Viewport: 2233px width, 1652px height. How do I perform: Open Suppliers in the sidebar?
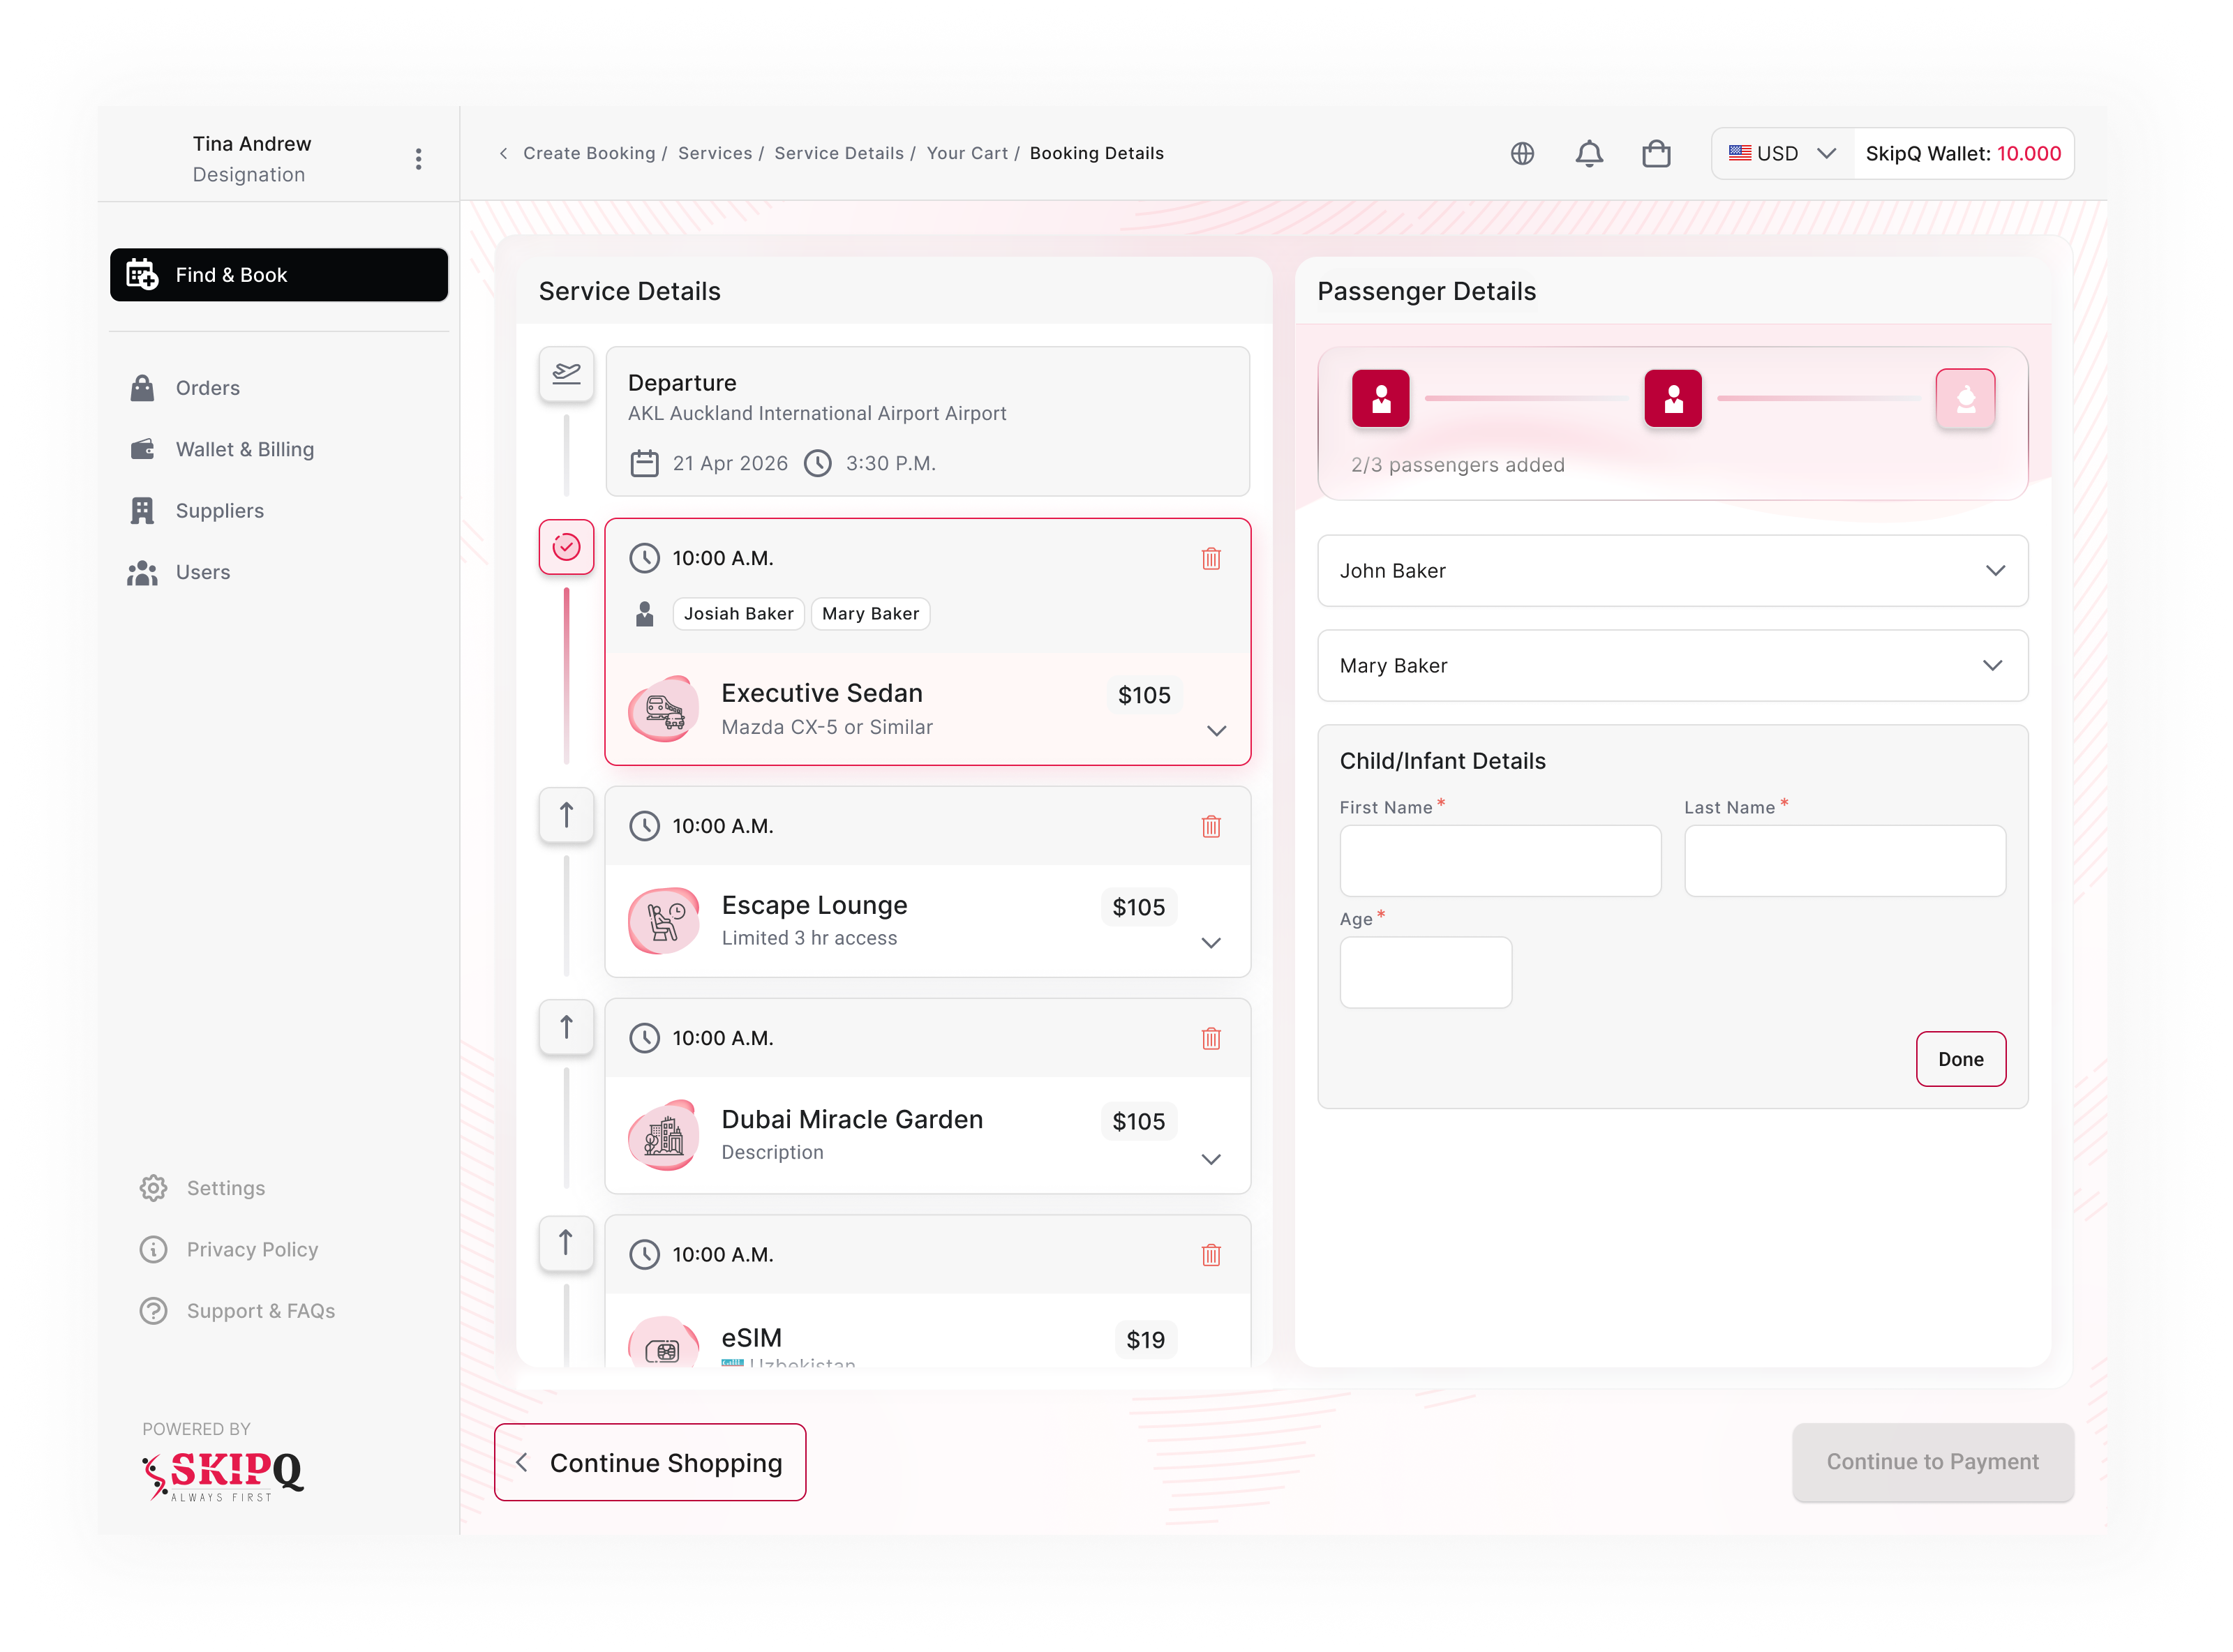197,511
